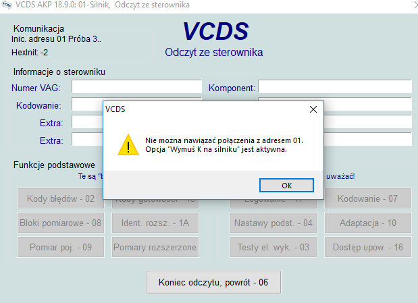Open Kodowanie - 07 function
418x303 pixels.
[367, 198]
